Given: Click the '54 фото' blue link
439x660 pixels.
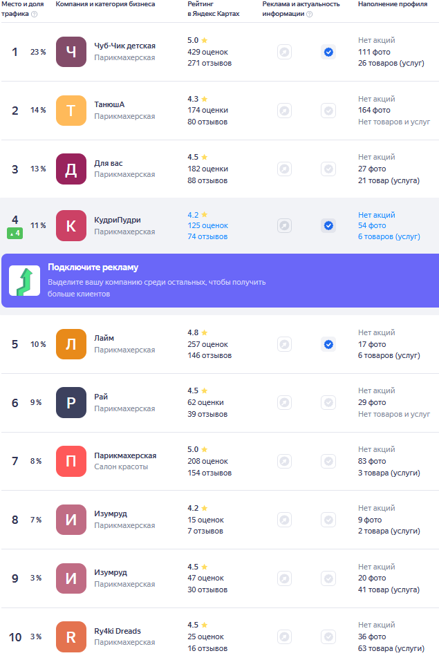Looking at the screenshot, I should pyautogui.click(x=372, y=225).
